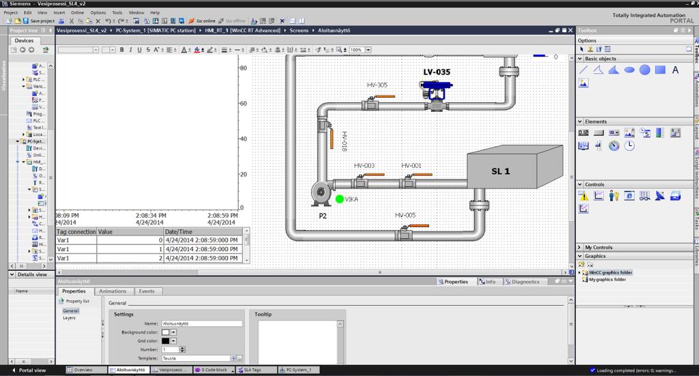Click the Template field browse button
This screenshot has height=376, width=699.
240,358
